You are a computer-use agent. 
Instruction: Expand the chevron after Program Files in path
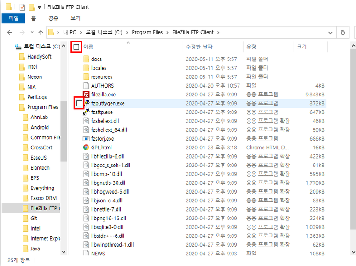(x=167, y=33)
